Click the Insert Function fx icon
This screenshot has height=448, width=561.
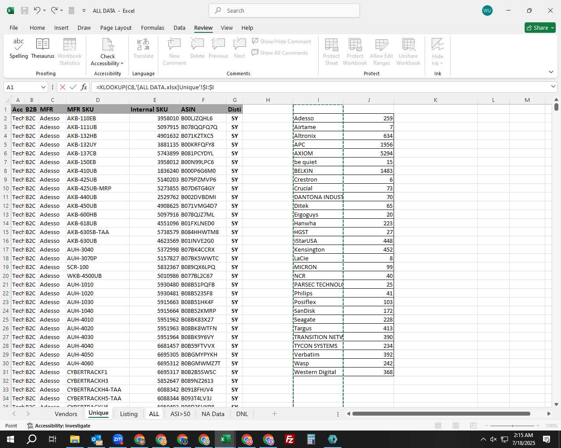click(84, 87)
